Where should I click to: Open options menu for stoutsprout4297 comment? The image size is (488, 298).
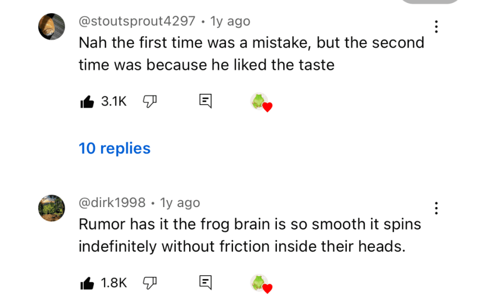[436, 27]
